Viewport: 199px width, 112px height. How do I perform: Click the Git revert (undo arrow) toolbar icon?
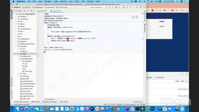[137, 7]
